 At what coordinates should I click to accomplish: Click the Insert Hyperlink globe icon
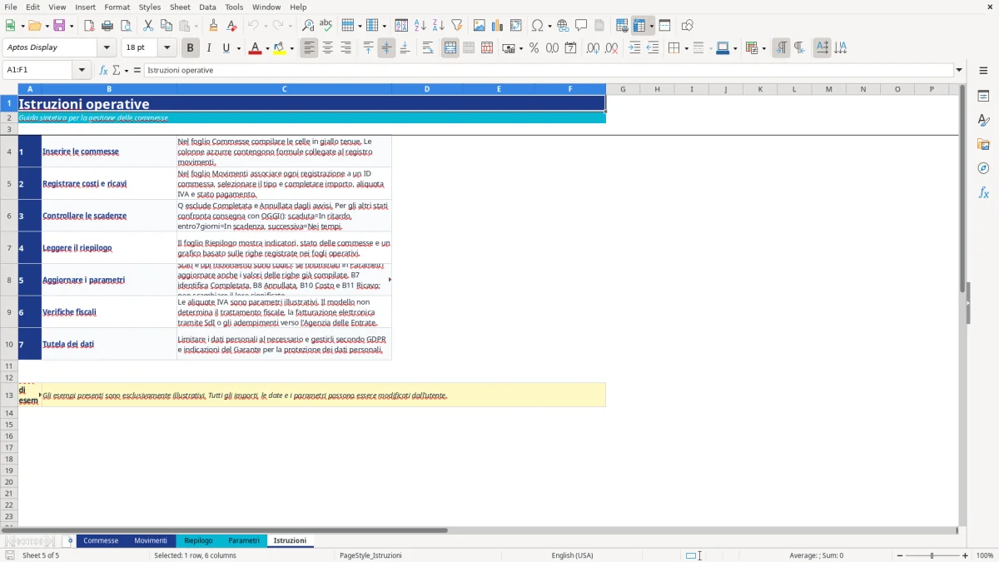tap(563, 26)
